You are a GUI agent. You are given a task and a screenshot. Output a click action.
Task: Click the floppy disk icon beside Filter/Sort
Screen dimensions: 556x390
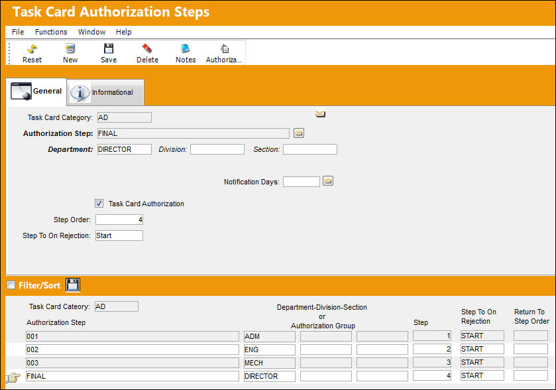point(73,285)
